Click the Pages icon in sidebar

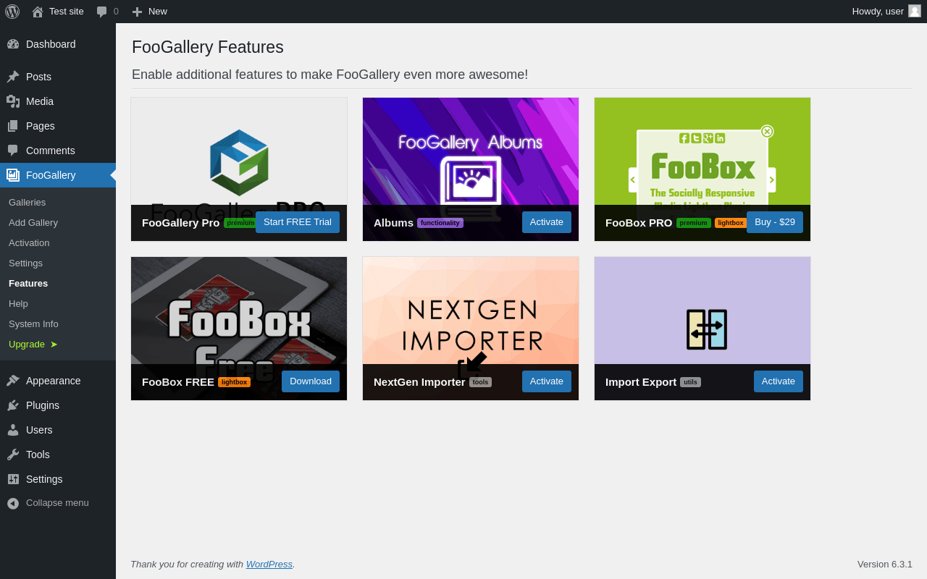pyautogui.click(x=13, y=126)
